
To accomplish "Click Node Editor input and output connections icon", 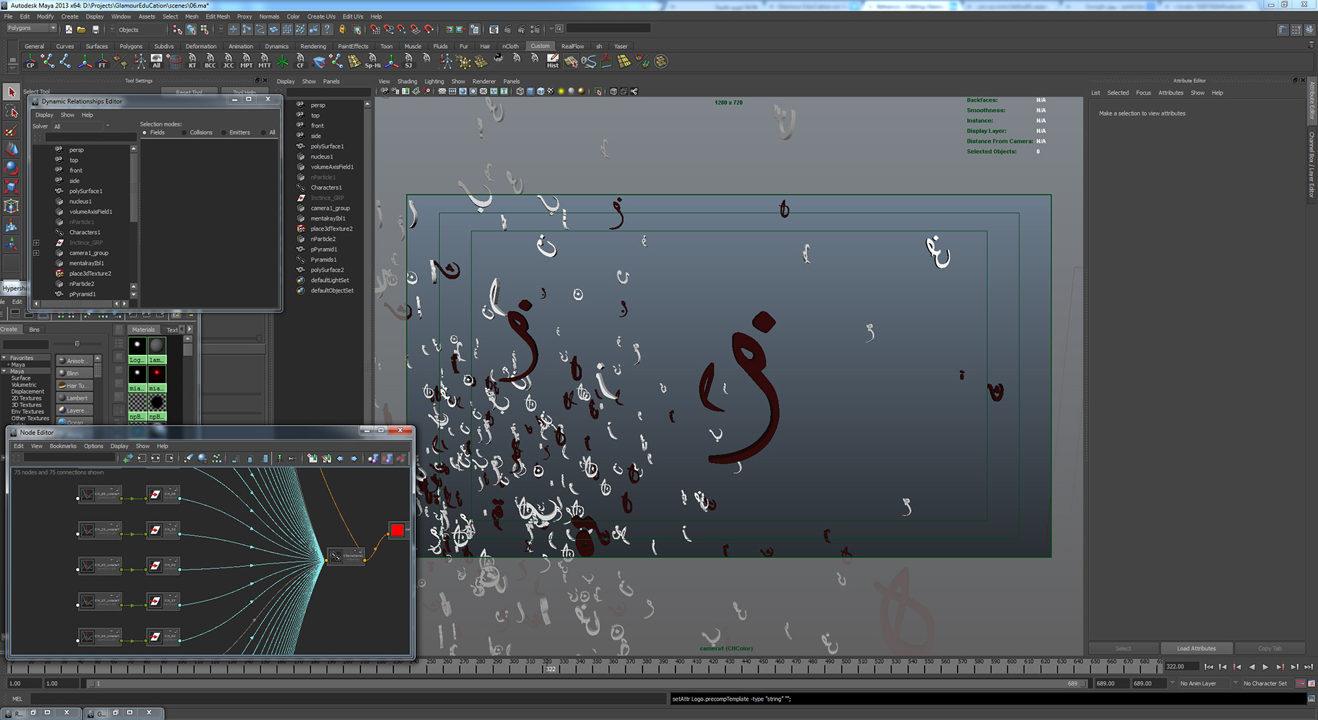I will tap(156, 458).
